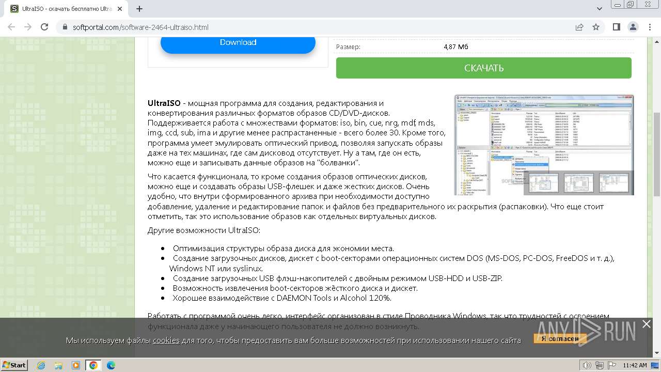Switch to Chrome in taskbar
Screen dimensions: 661x372
[x=93, y=365]
